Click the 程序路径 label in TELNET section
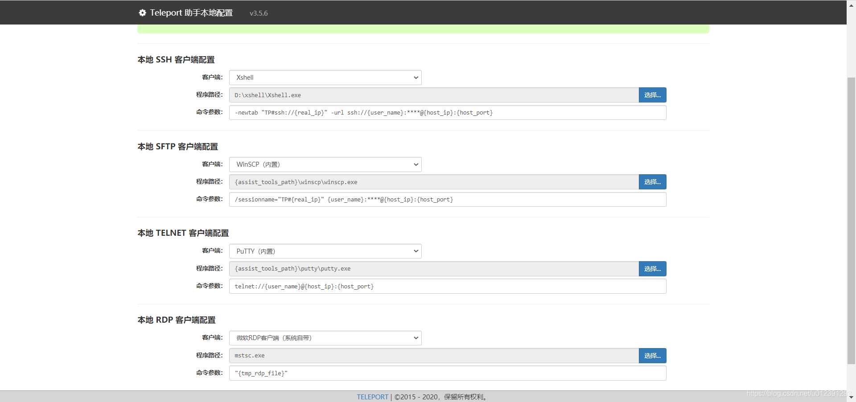Screen dimensions: 856x402 [209, 268]
